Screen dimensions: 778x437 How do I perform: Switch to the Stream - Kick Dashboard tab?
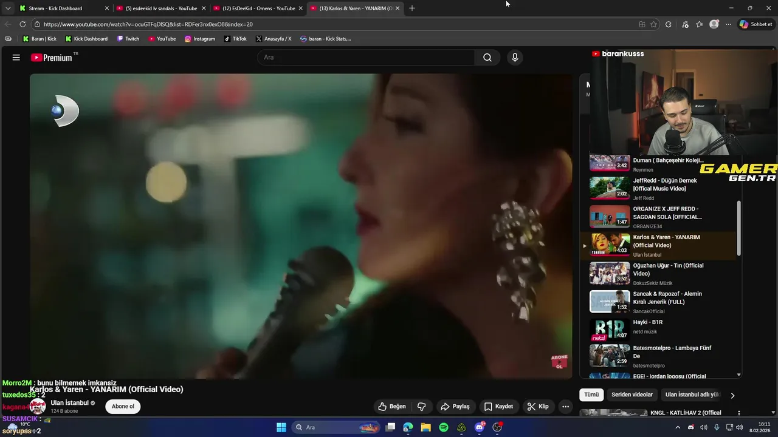point(63,8)
